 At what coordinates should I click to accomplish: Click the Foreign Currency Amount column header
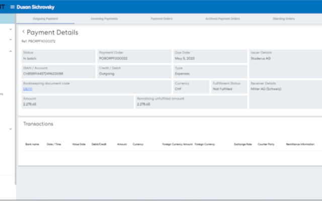tap(178, 144)
